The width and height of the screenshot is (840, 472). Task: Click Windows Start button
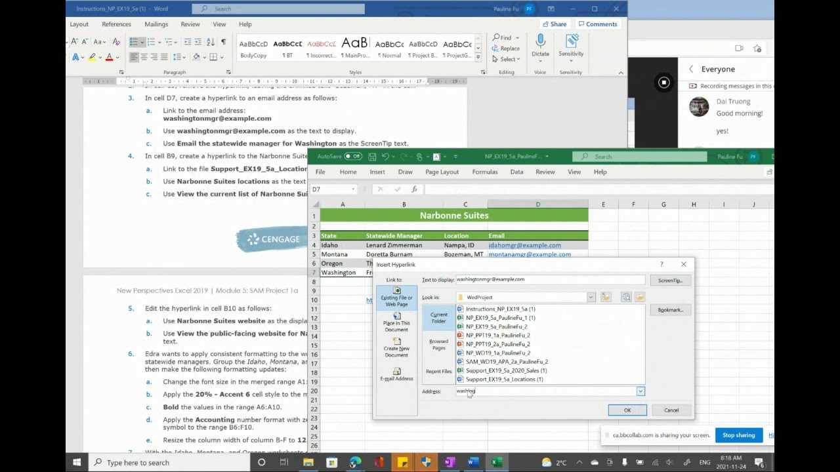pyautogui.click(x=77, y=463)
